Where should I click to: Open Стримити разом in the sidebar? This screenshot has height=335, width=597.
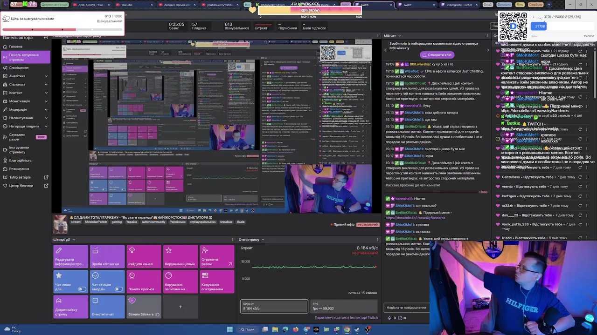[26, 137]
